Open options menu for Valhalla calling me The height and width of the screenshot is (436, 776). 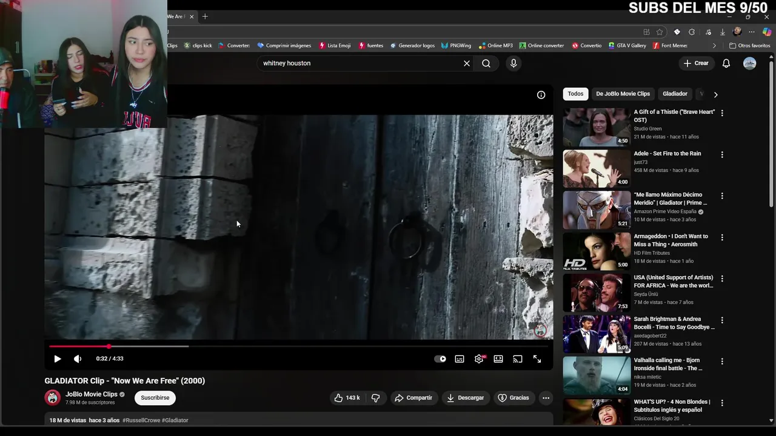click(x=722, y=362)
